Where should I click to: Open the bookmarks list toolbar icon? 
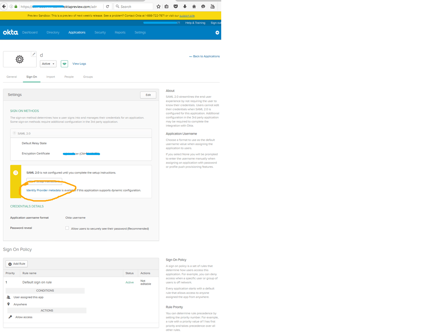point(167,7)
